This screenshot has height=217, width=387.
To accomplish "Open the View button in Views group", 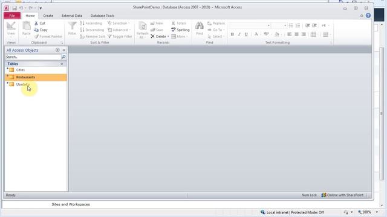I will pos(11,30).
